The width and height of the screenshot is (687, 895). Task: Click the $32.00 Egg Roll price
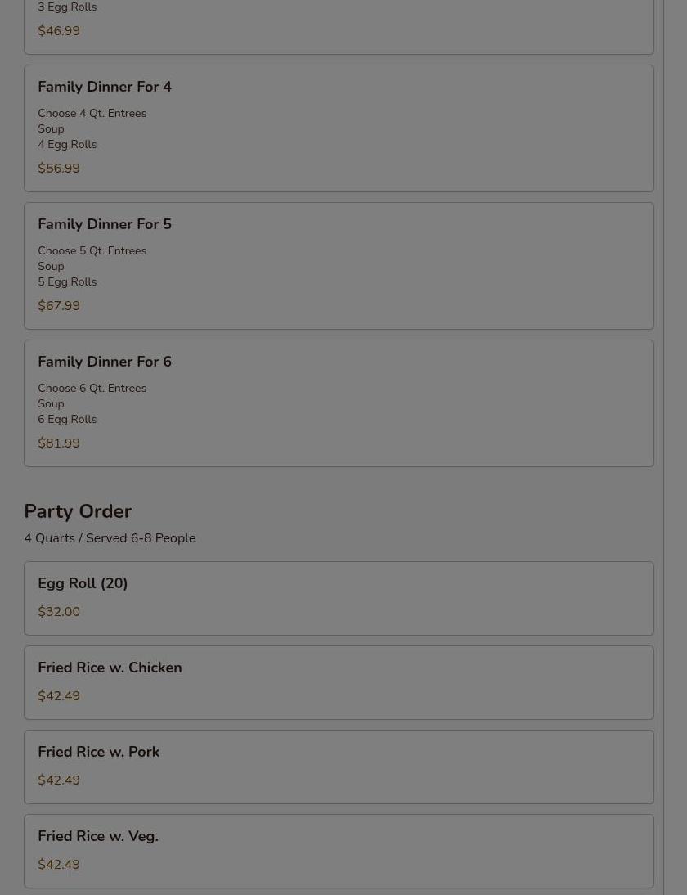coord(59,612)
